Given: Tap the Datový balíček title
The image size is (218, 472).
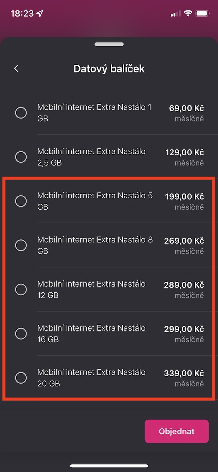Looking at the screenshot, I should coord(109,69).
